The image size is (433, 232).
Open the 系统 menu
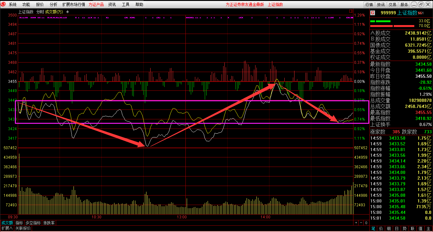[x=13, y=4]
